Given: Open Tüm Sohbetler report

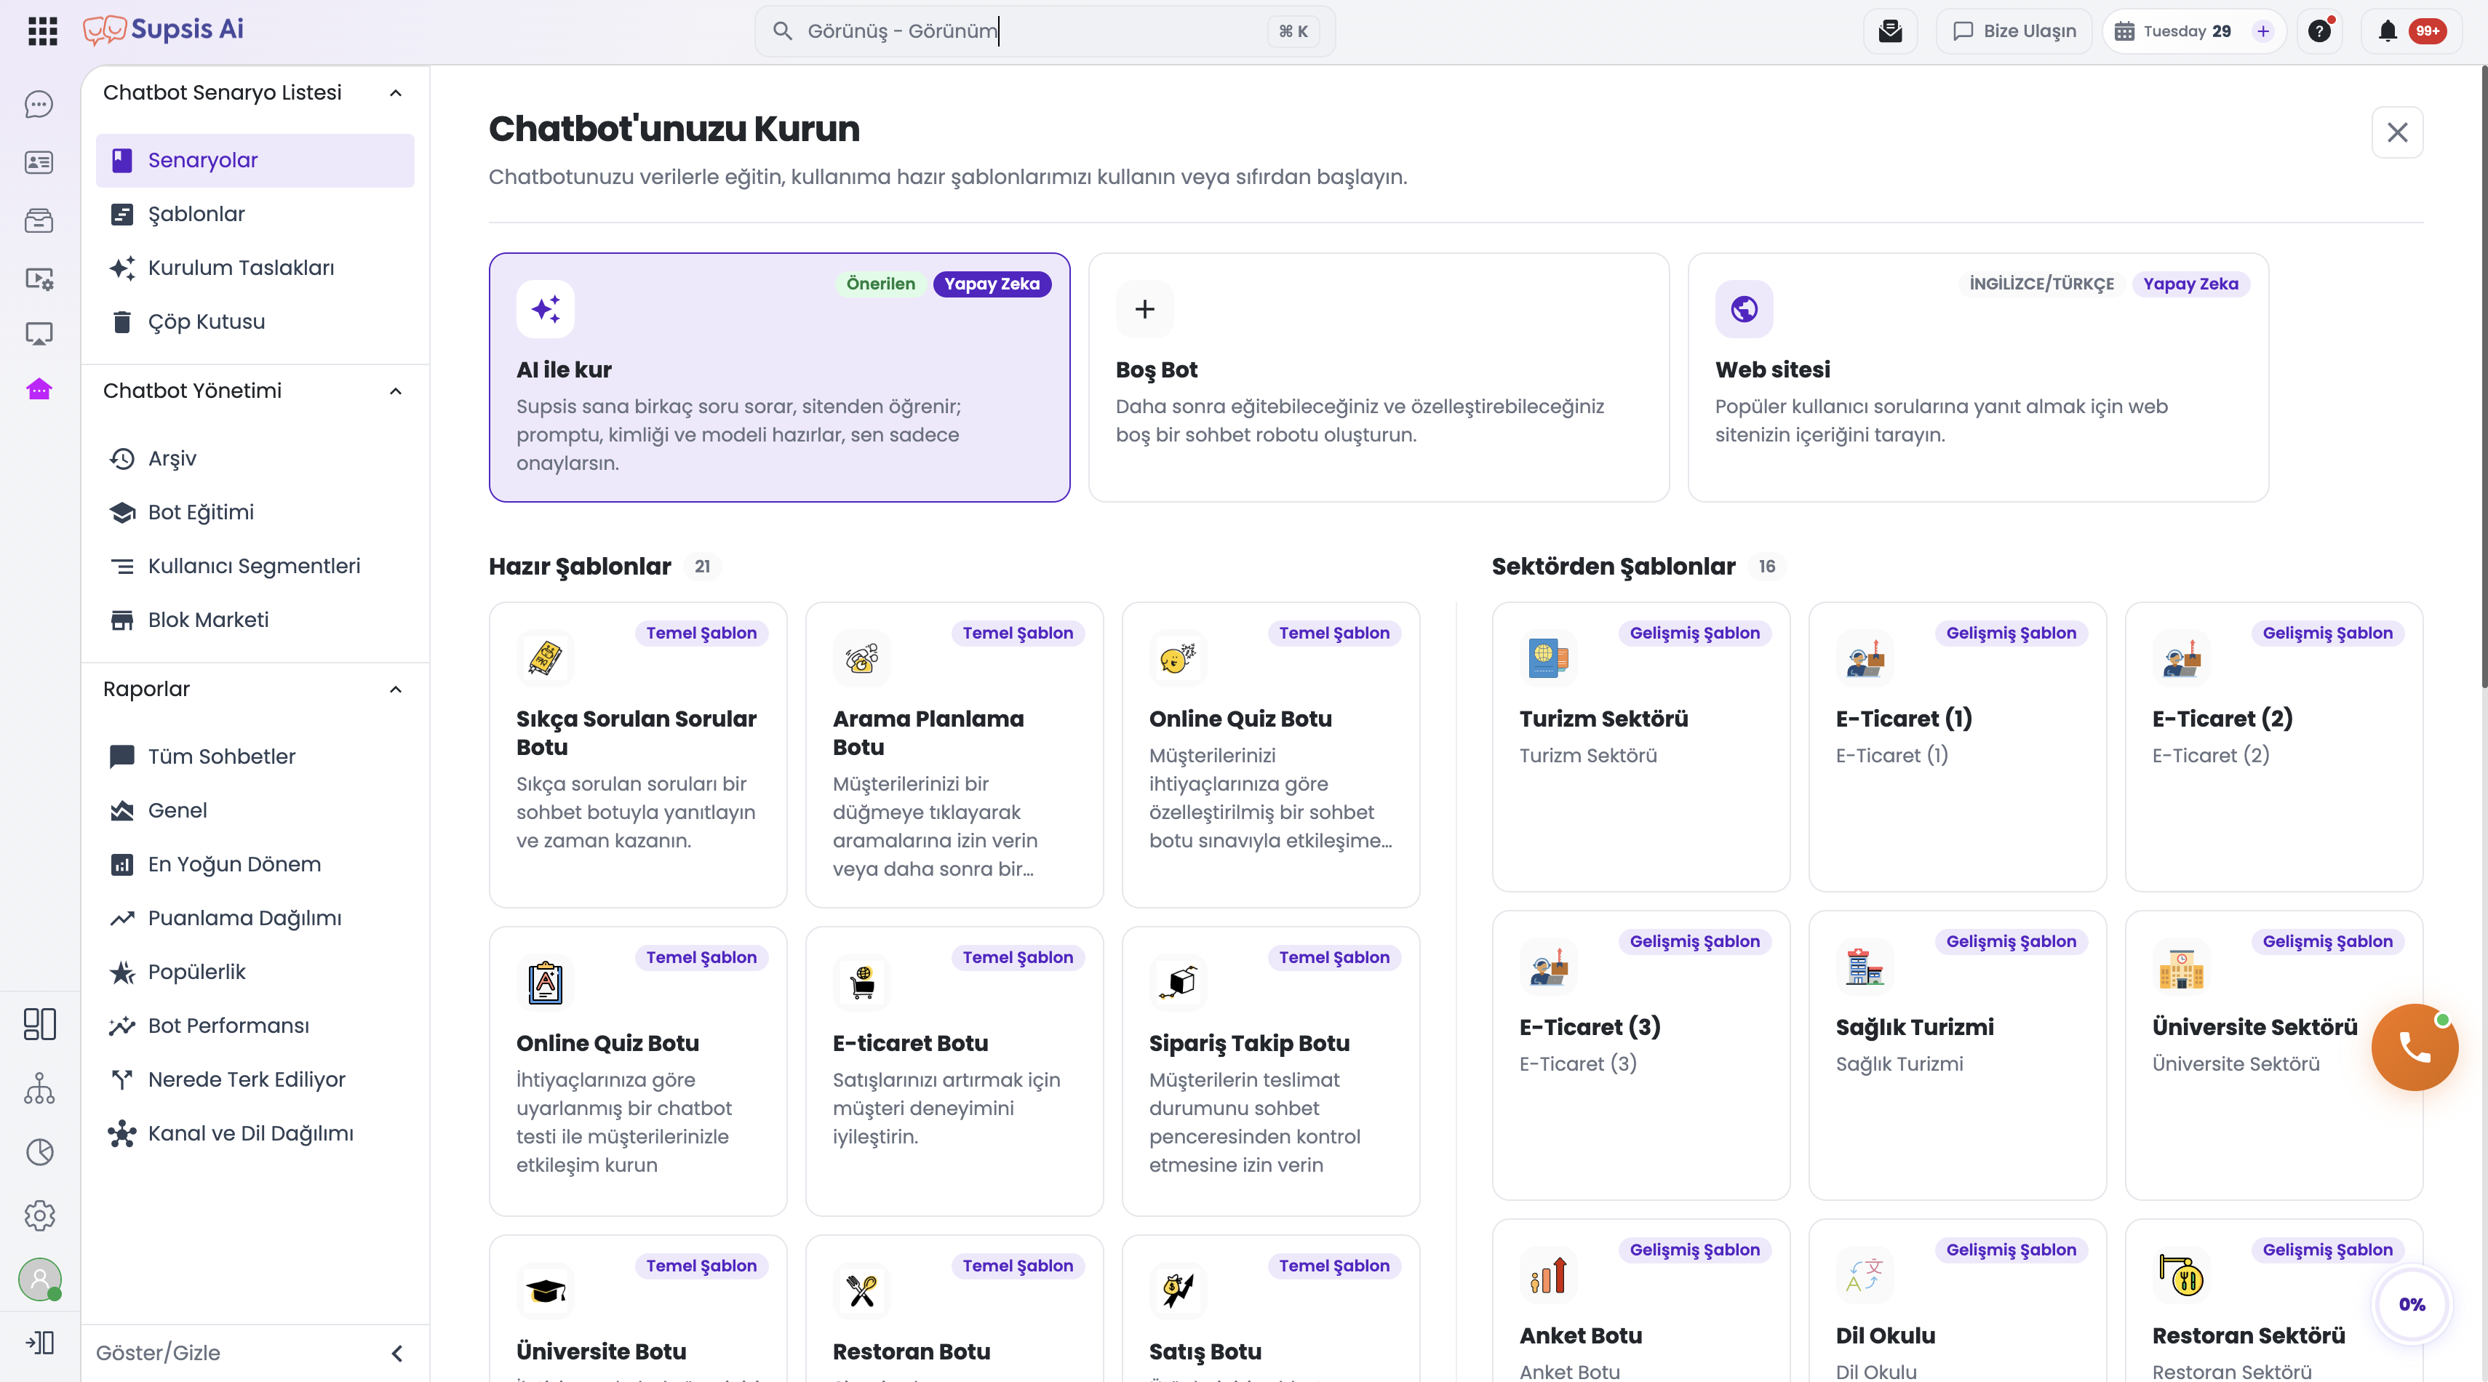Looking at the screenshot, I should click(255, 756).
